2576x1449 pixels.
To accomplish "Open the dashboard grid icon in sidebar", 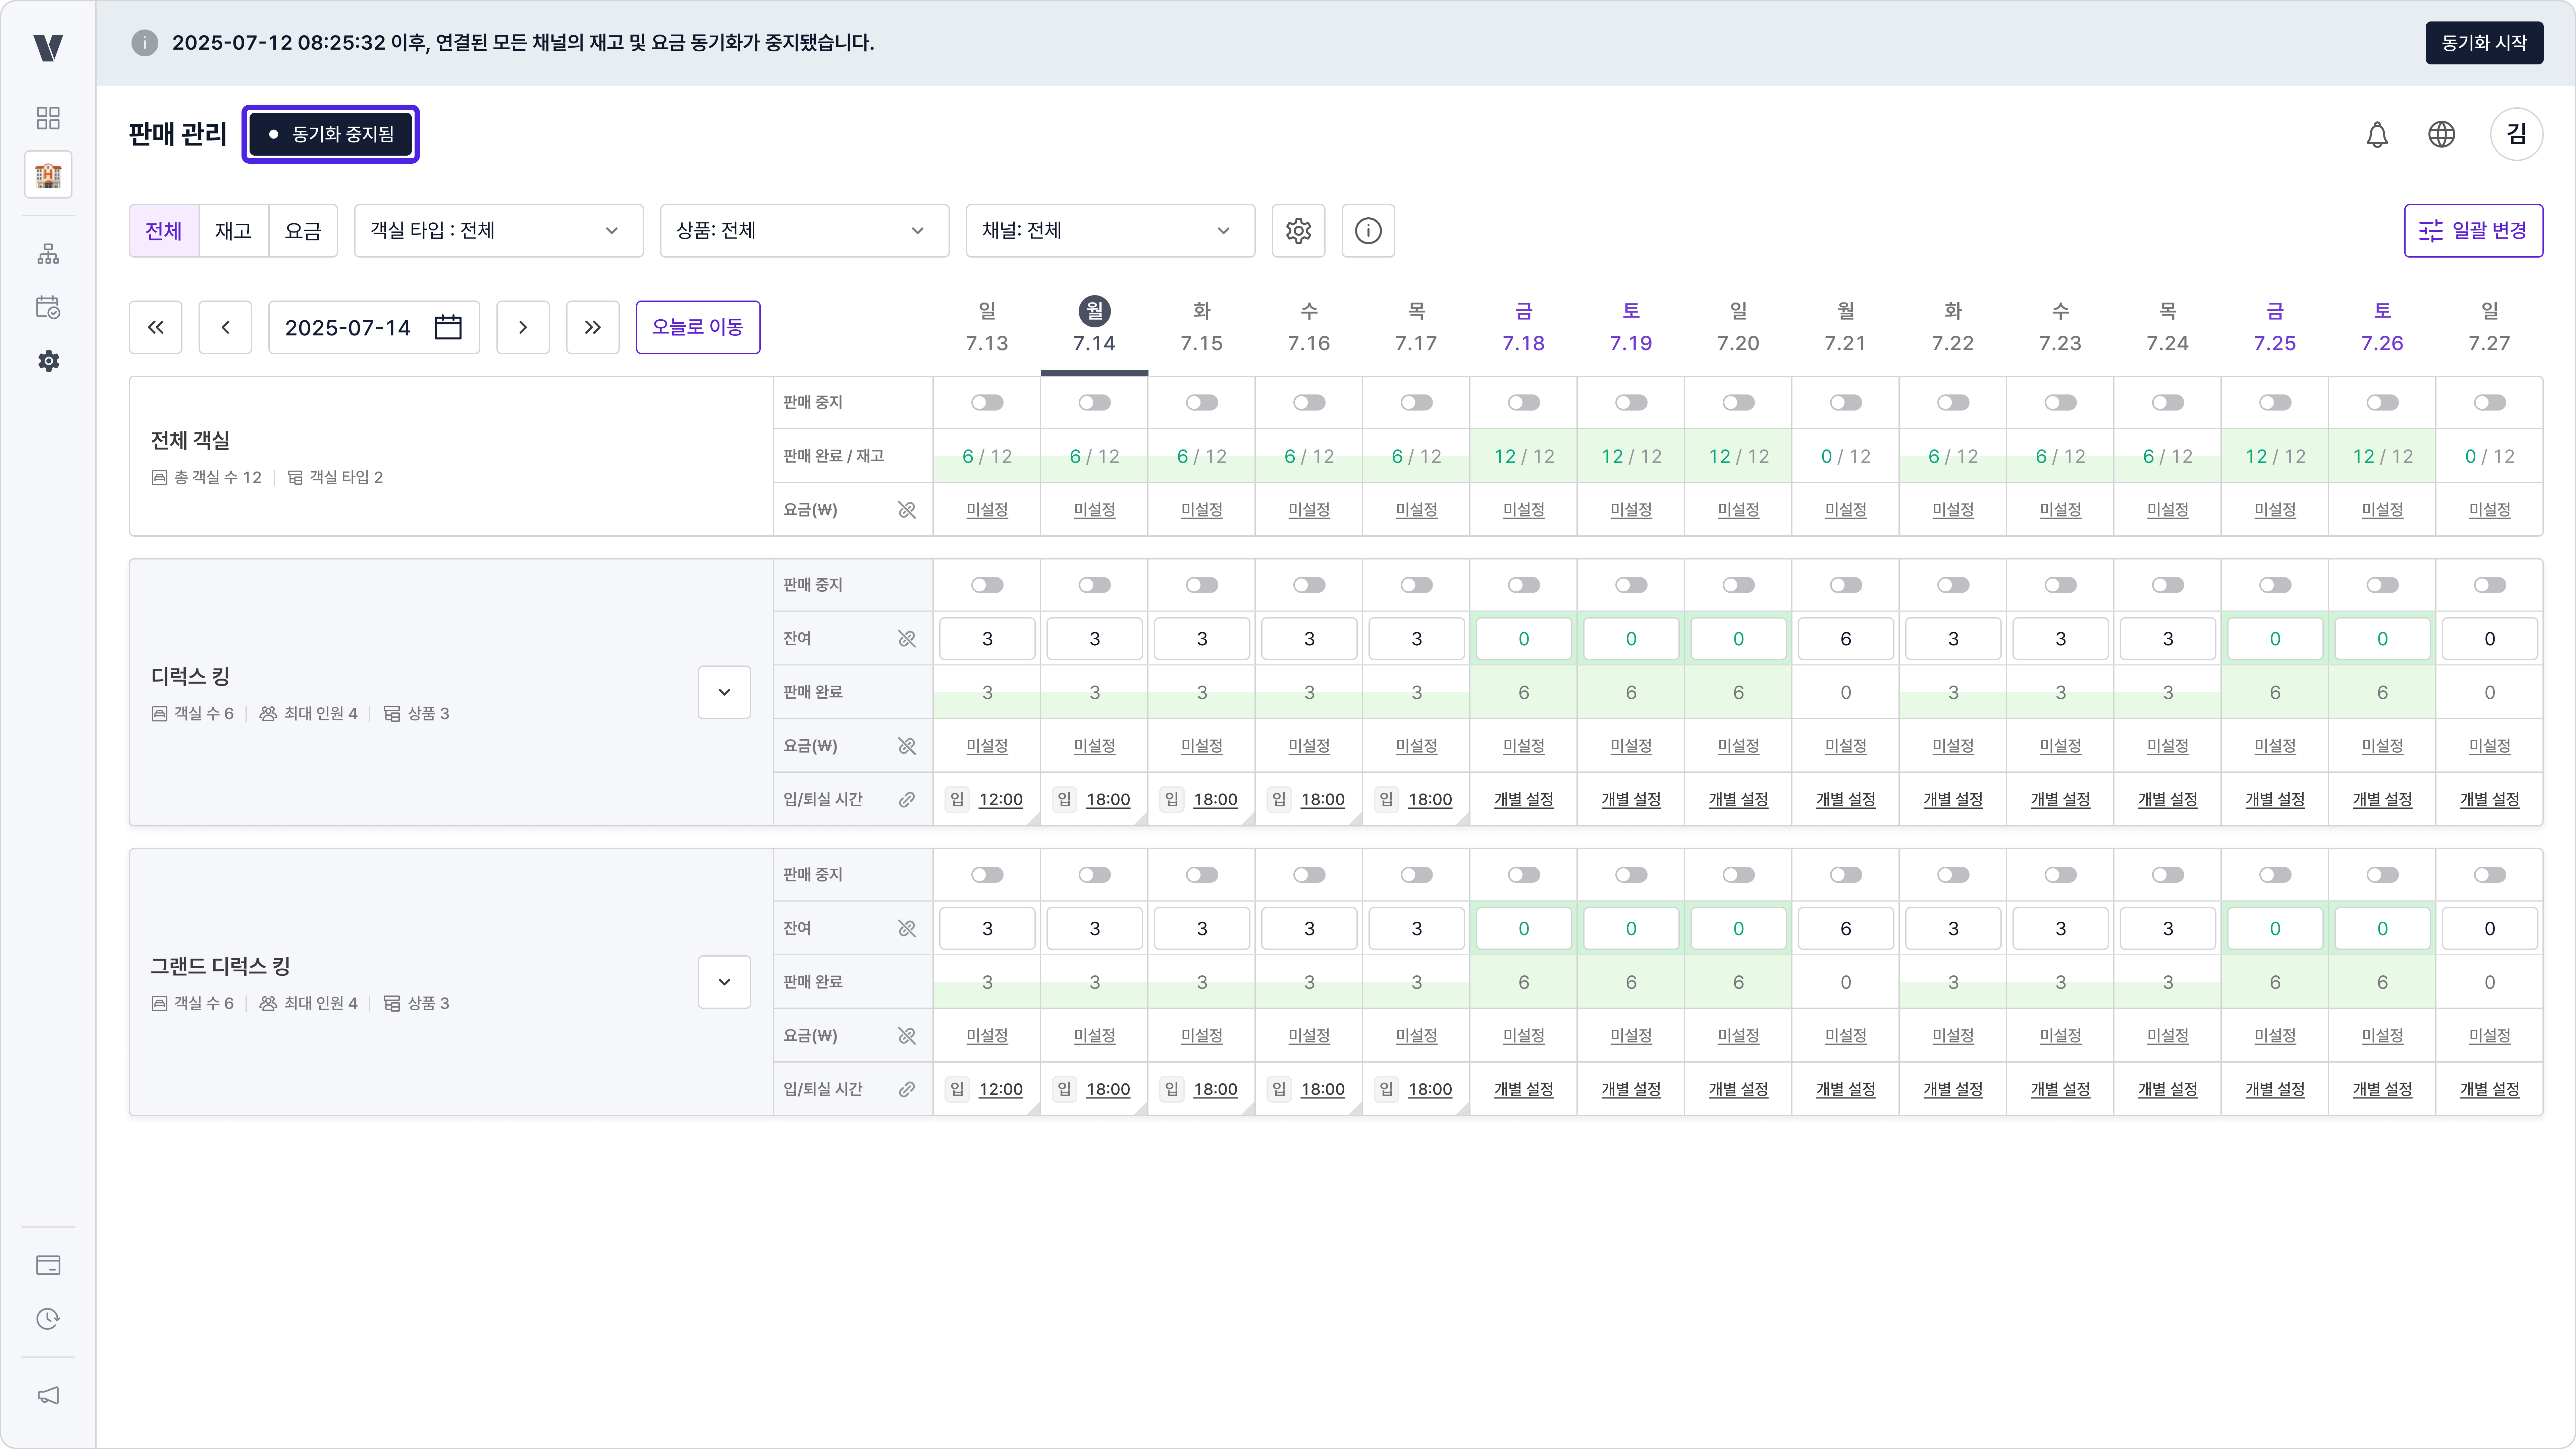I will [x=48, y=118].
